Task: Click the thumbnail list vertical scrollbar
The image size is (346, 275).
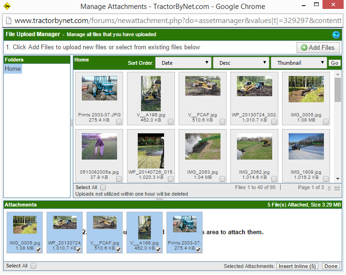Action: pos(338,90)
